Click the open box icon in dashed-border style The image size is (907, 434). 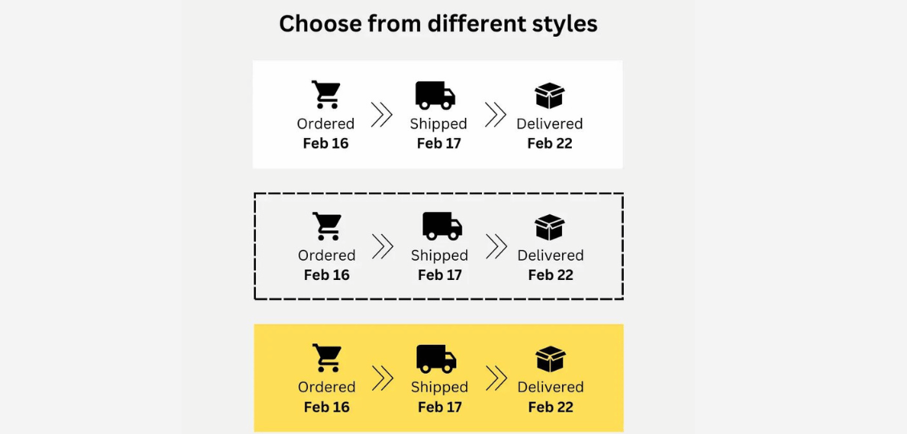click(x=549, y=227)
